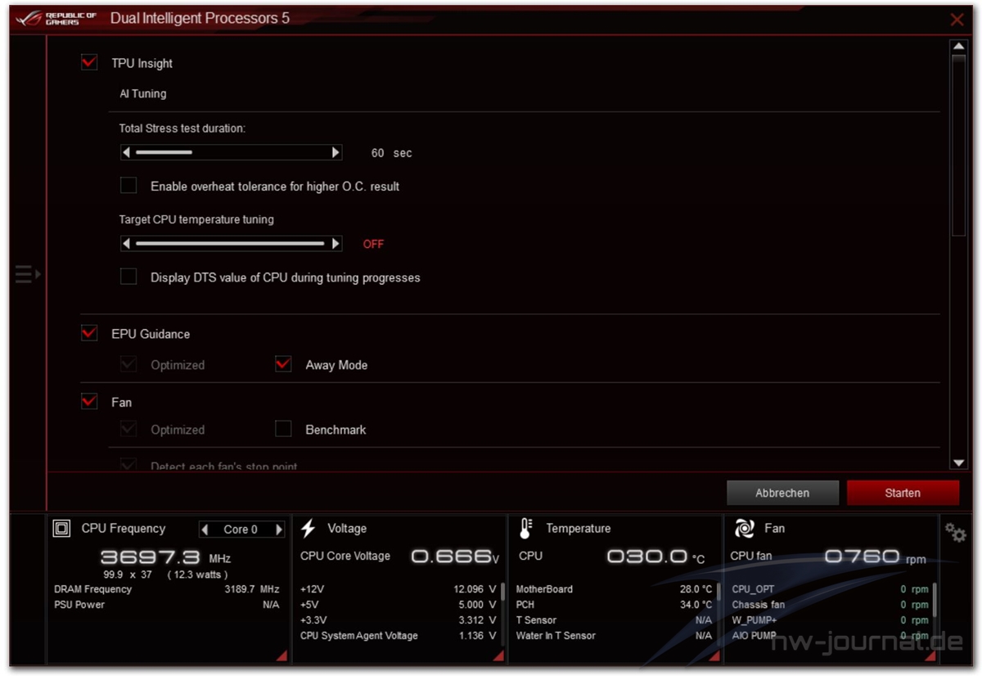Image resolution: width=982 pixels, height=676 pixels.
Task: Open the settings gears icon in status bar
Action: click(x=955, y=533)
